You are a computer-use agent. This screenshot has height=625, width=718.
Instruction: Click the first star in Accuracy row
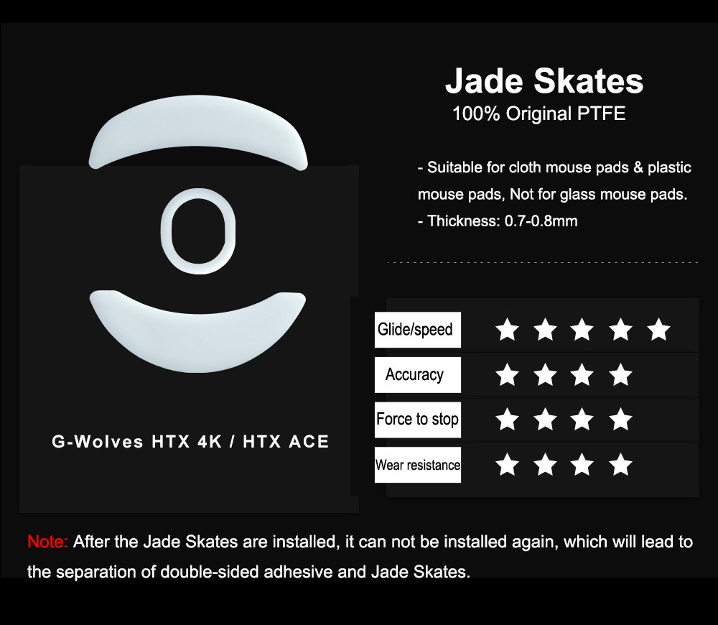click(x=508, y=375)
